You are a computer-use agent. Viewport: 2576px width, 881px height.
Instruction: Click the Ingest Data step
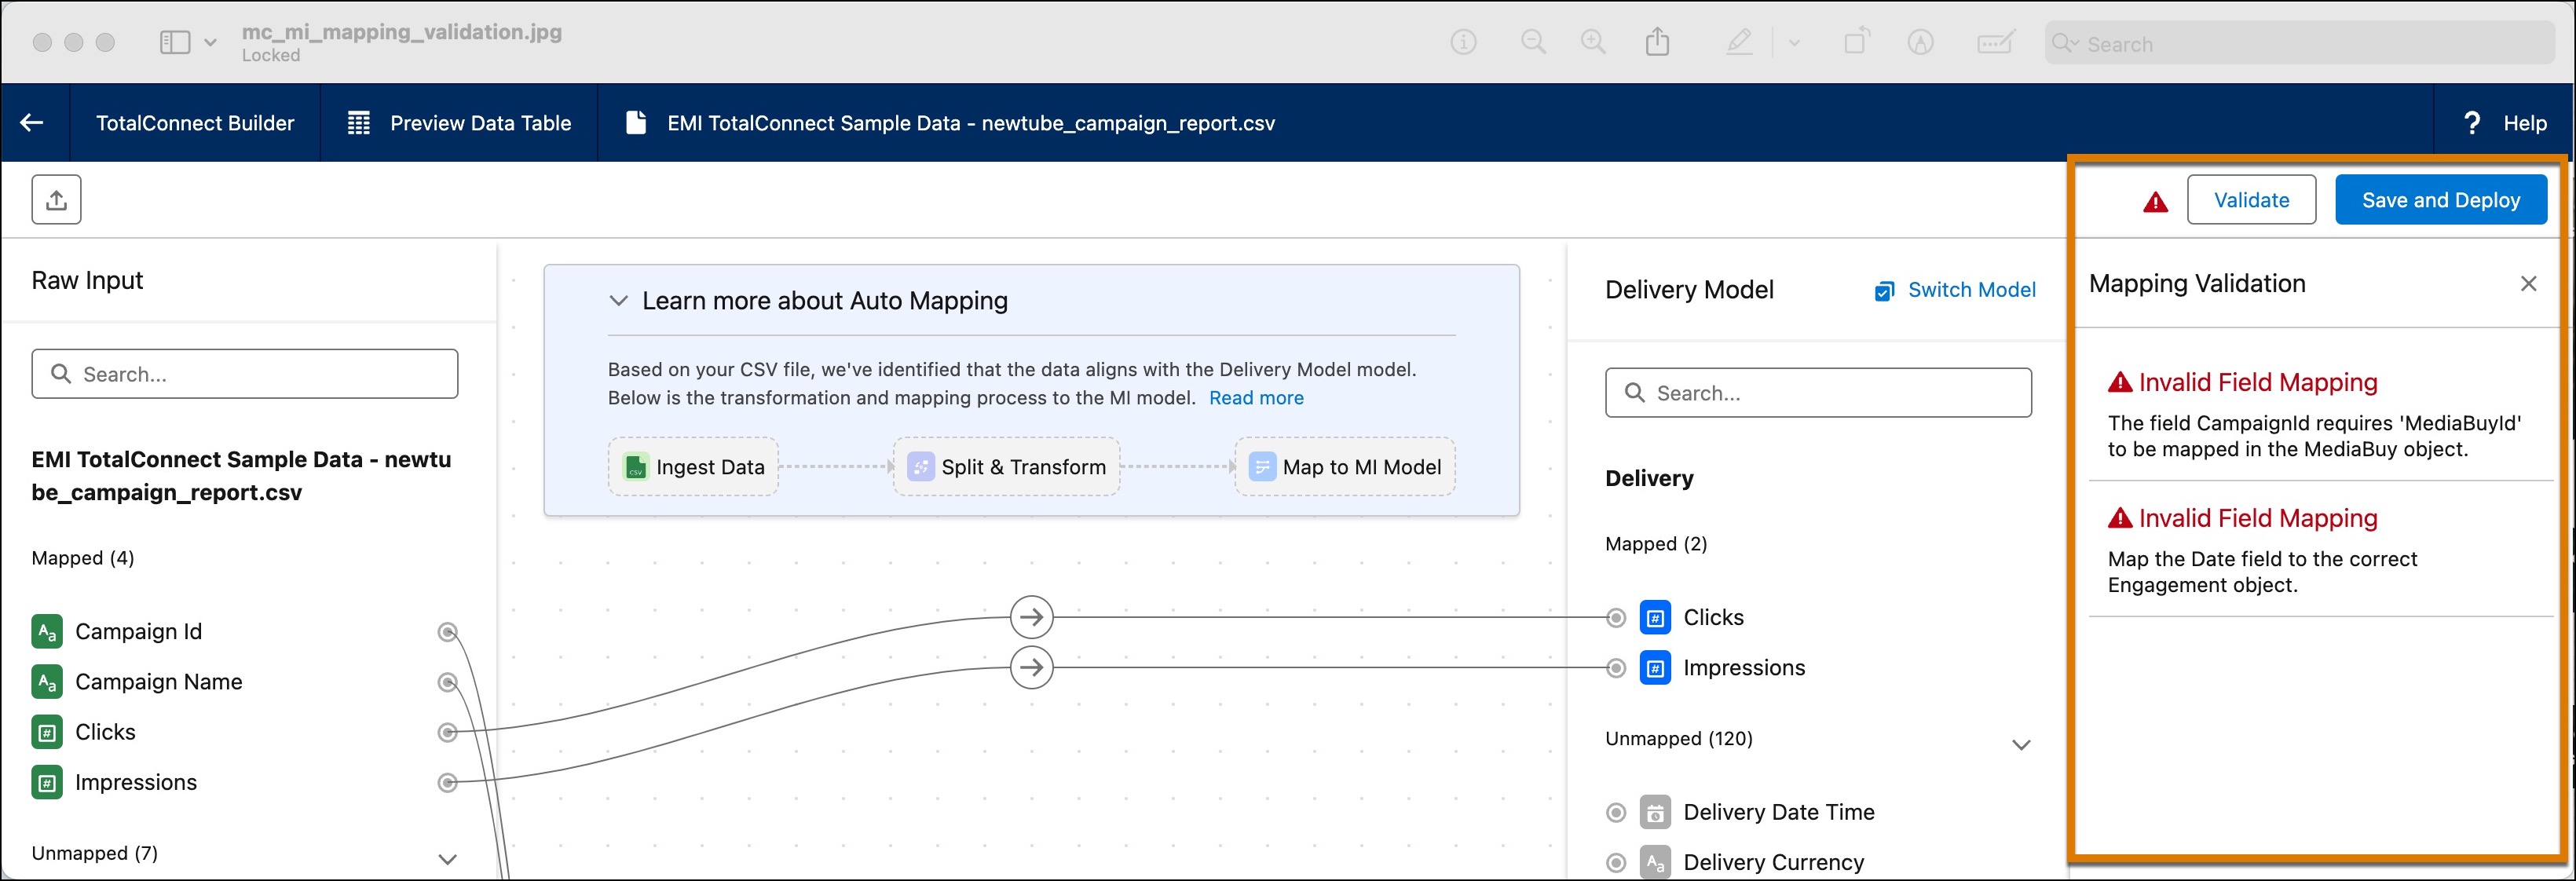pyautogui.click(x=693, y=467)
